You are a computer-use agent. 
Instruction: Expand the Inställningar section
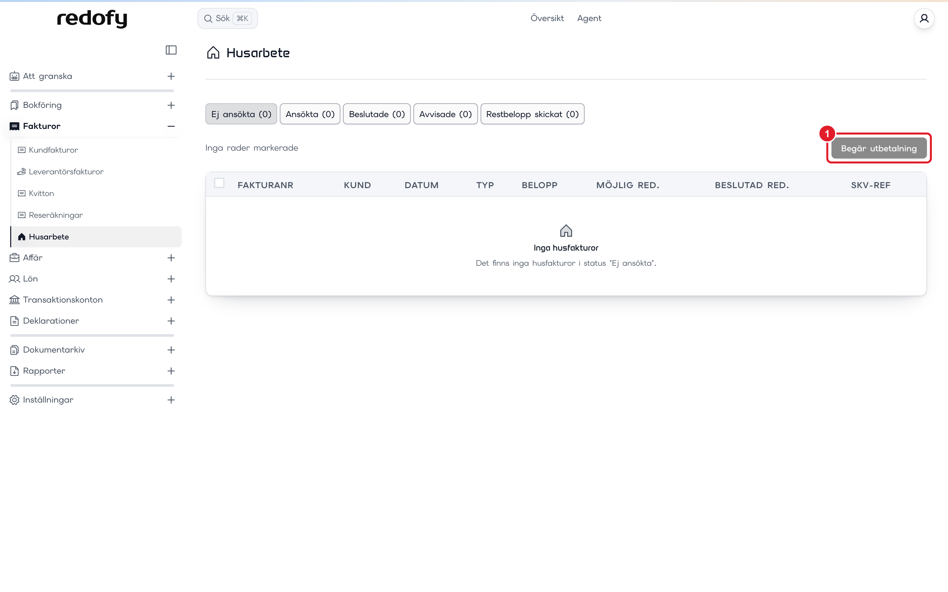[x=171, y=400]
